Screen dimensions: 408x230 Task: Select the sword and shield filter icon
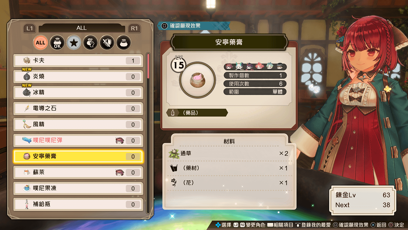pos(107,42)
